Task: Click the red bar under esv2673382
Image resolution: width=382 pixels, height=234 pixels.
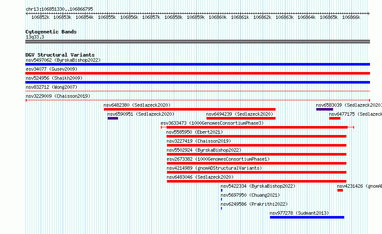Action: click(257, 163)
